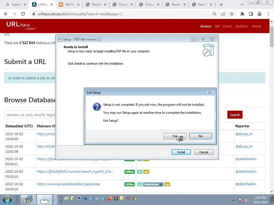Open the API nav link on URLhaus
The width and height of the screenshot is (274, 205).
point(217,26)
